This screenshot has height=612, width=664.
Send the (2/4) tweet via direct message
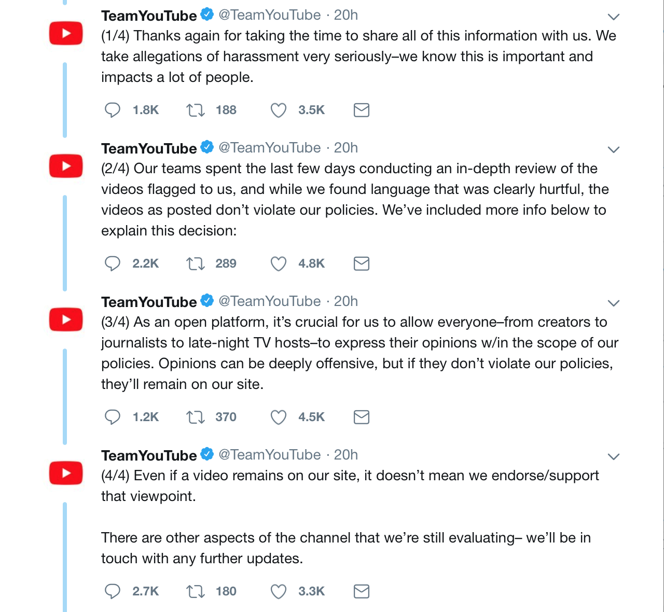point(362,263)
